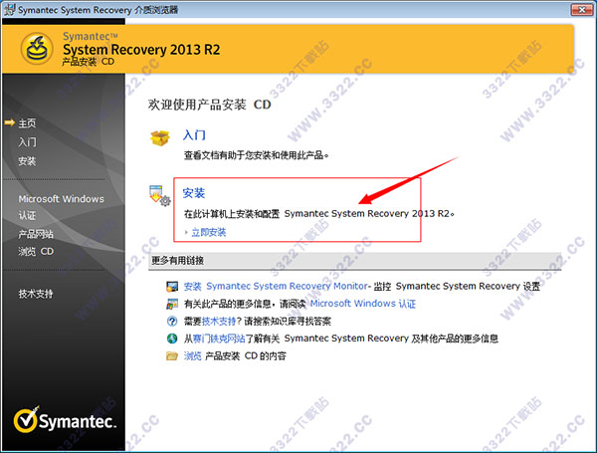Click the folder icon beside 浏览 link
597x453 pixels.
click(x=172, y=356)
